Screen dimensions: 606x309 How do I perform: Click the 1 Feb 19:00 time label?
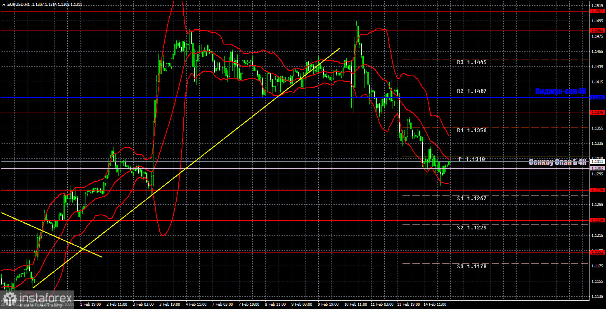click(x=90, y=304)
